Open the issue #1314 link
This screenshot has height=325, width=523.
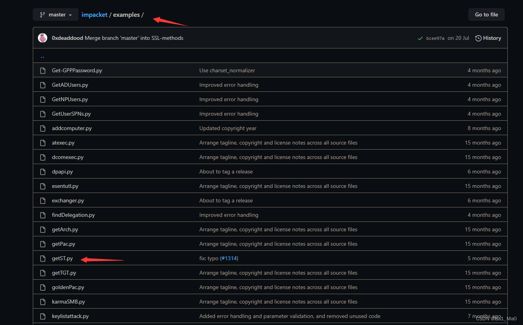229,258
